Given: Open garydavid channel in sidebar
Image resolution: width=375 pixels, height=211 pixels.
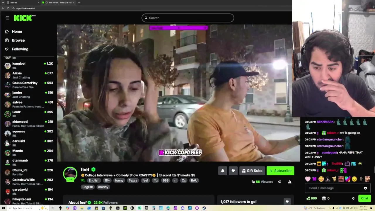Looking at the screenshot, I should point(29,191).
